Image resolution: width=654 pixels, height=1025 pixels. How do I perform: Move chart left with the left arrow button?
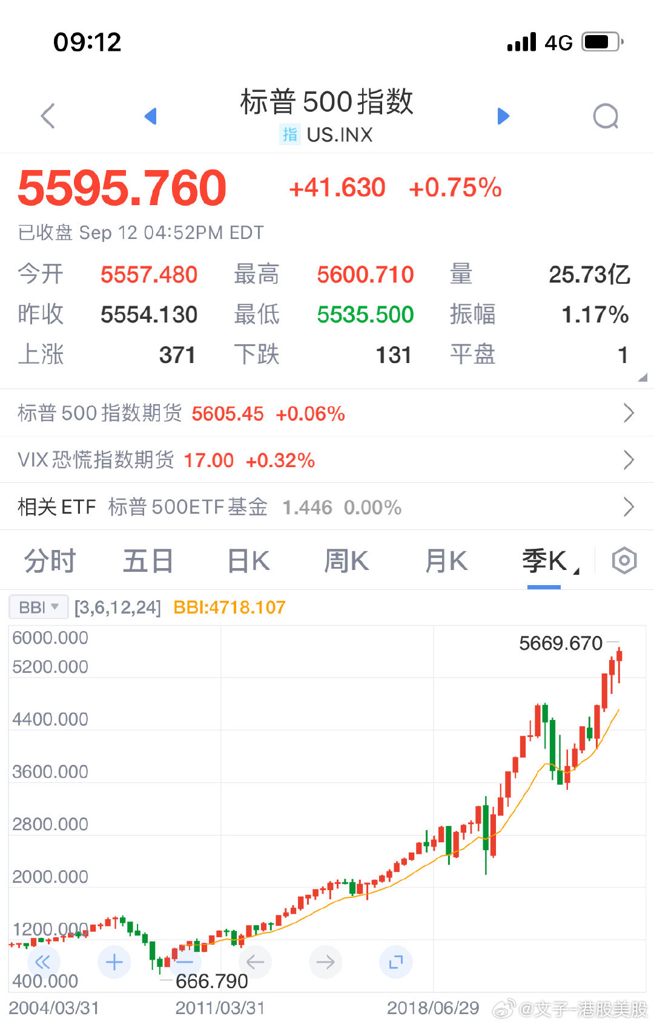click(255, 962)
